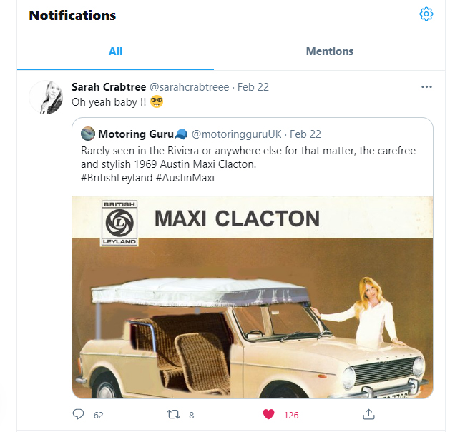Open the Sarah Crabtree name link
Screen dimensions: 450x432
tap(109, 87)
